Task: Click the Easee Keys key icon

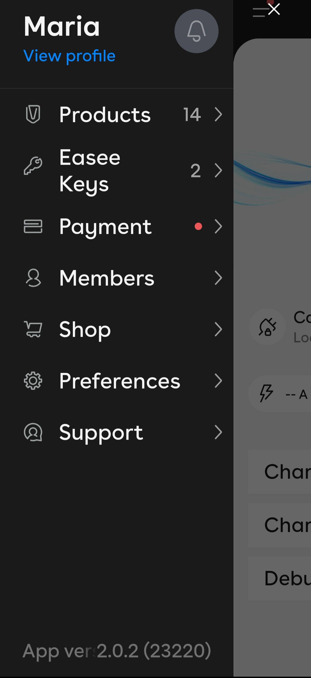Action: pyautogui.click(x=33, y=166)
